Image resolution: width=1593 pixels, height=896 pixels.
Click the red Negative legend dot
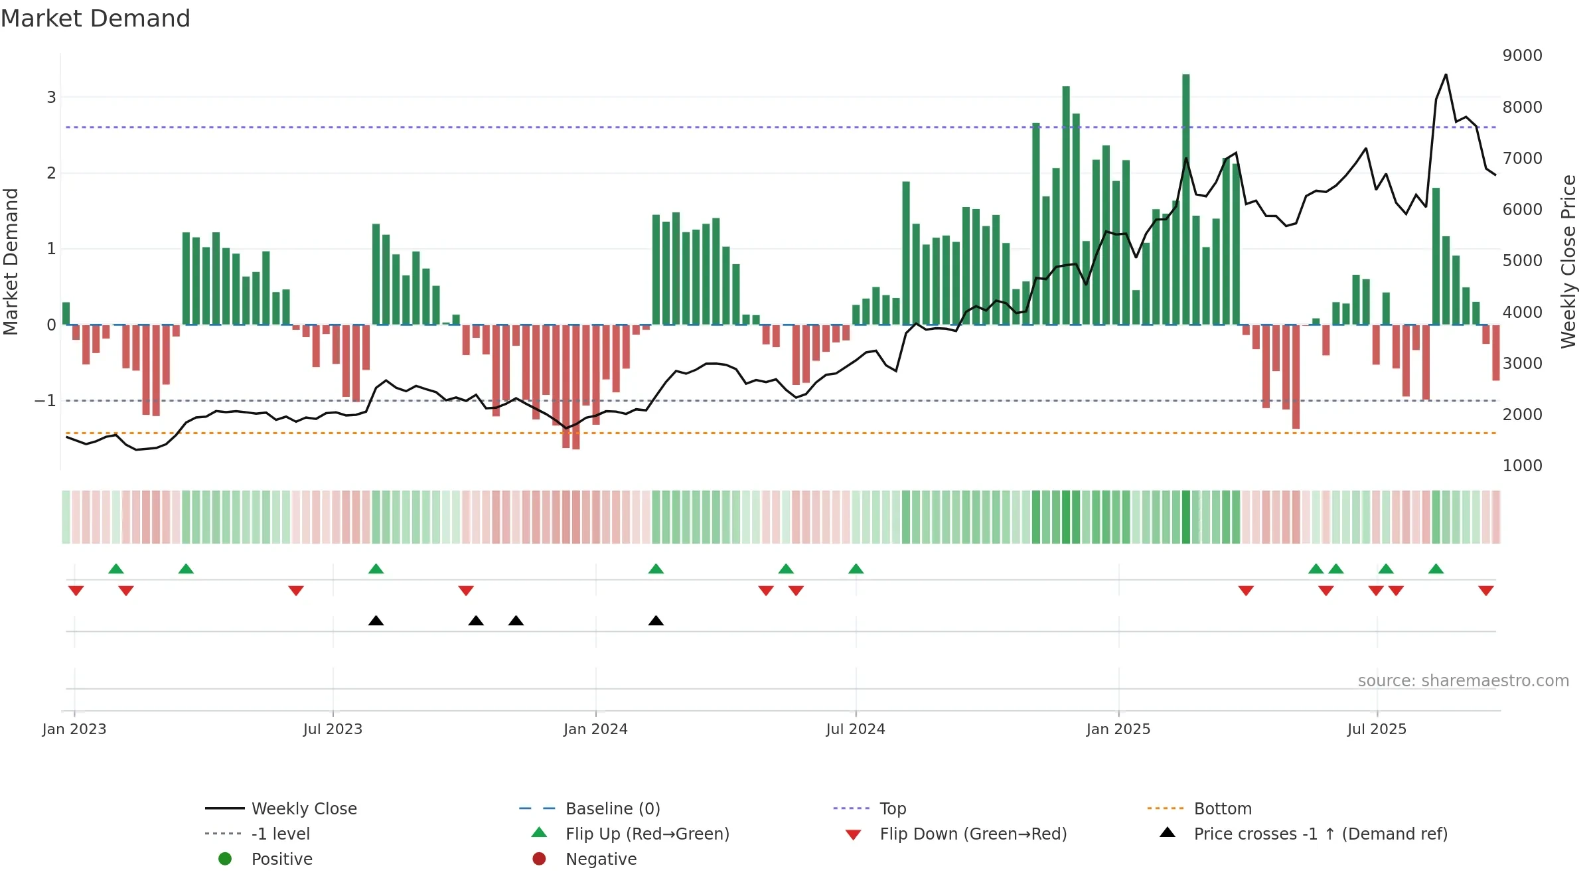(x=539, y=859)
